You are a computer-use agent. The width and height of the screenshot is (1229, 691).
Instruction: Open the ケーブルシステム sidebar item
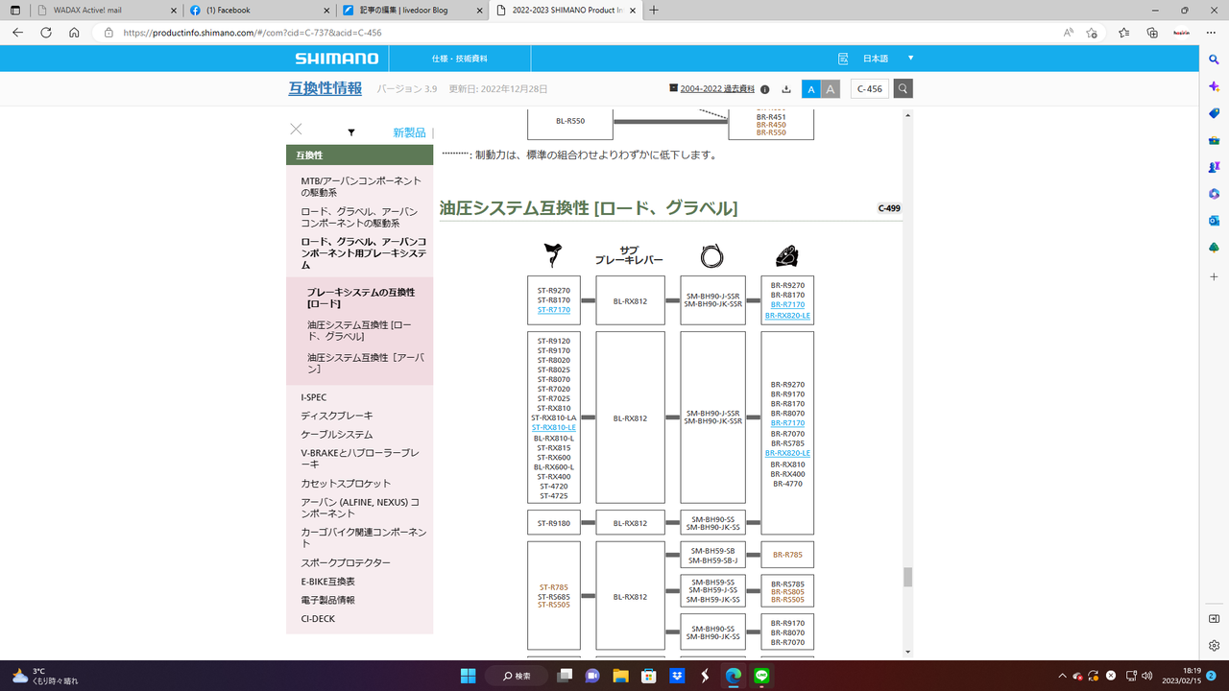click(337, 434)
